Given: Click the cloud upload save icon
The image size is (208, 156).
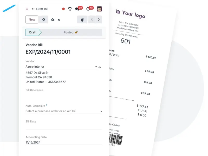Looking at the screenshot, I should tap(53, 19).
